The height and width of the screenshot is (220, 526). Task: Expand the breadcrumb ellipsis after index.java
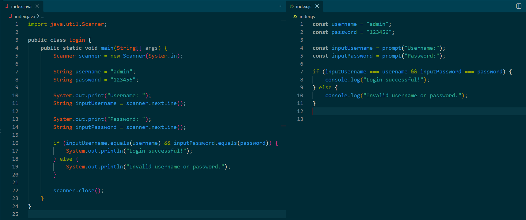coord(43,16)
